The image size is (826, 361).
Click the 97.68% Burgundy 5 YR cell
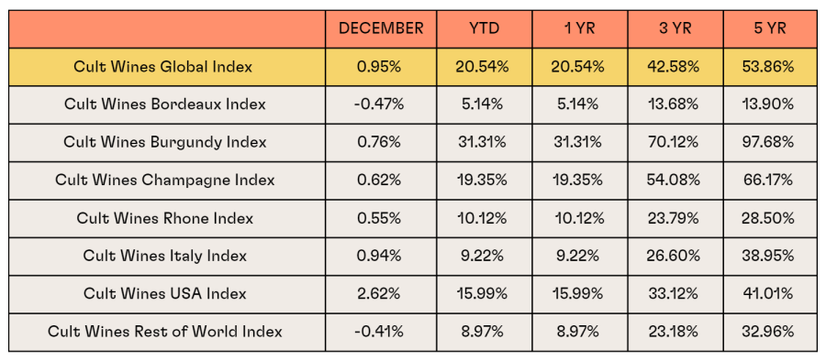(x=770, y=143)
